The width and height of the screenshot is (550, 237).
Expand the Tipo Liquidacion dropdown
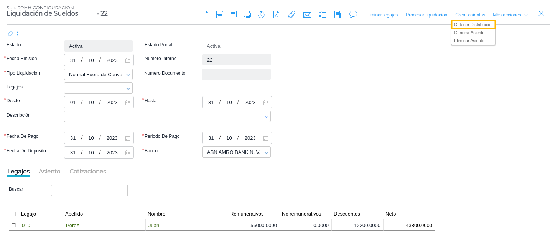tap(128, 75)
